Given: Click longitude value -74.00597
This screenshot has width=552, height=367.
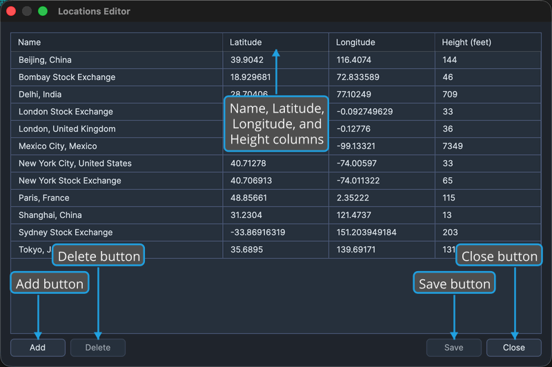Looking at the screenshot, I should click(x=357, y=163).
